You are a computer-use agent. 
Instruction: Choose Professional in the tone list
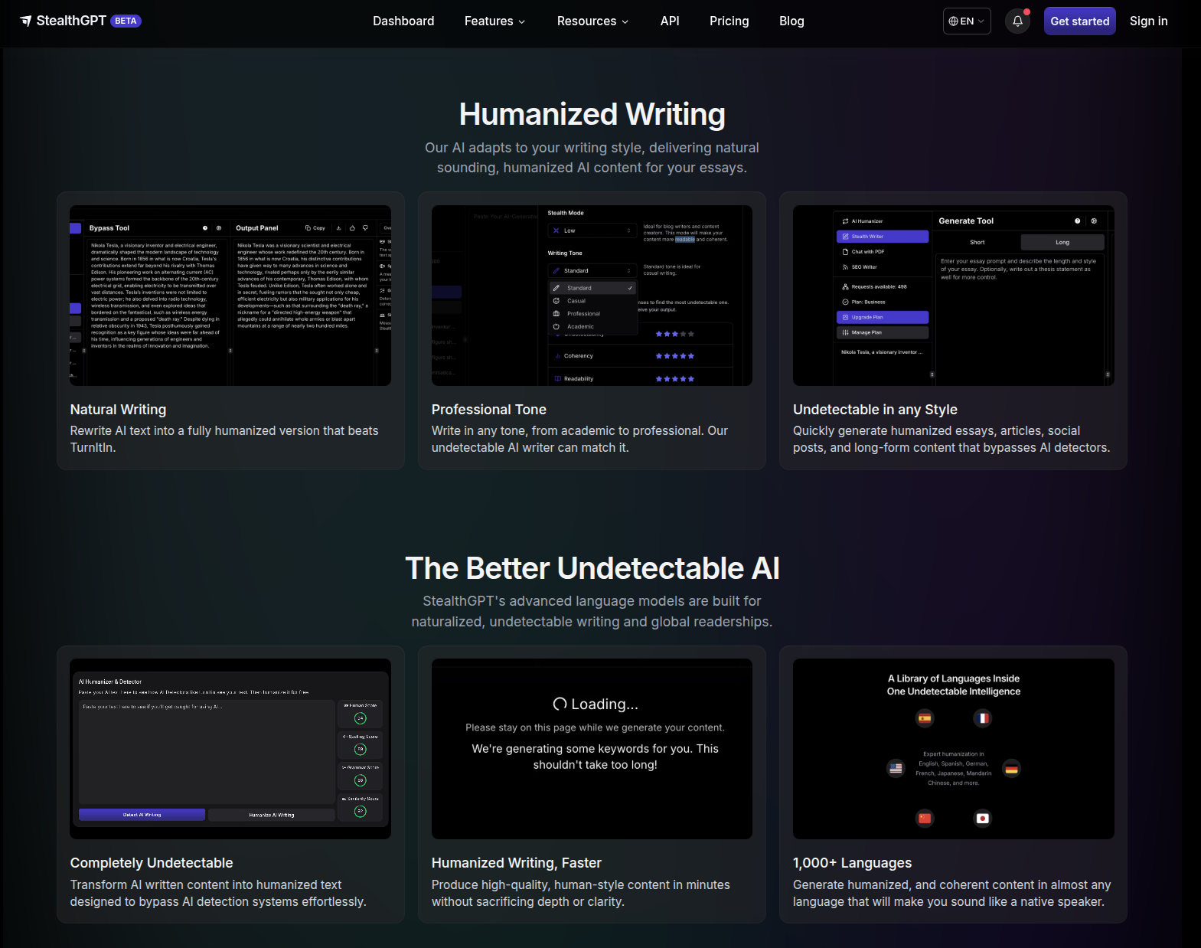tap(592, 314)
